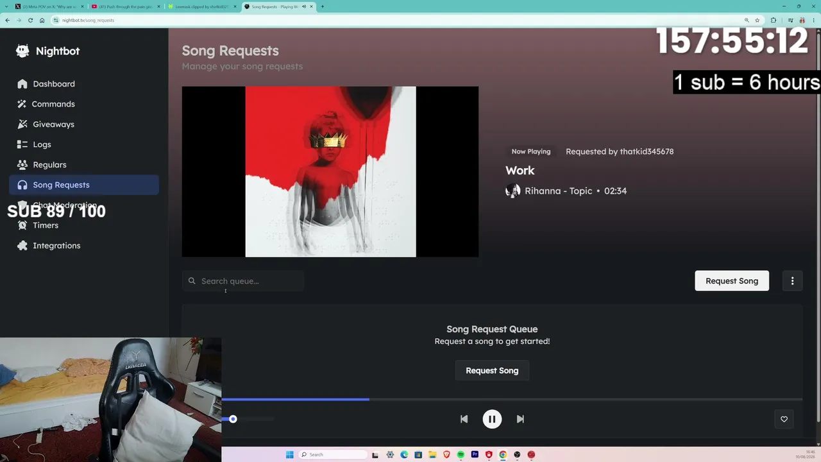Screen dimensions: 821x462
Task: Open the Windows Start menu
Action: pos(289,454)
